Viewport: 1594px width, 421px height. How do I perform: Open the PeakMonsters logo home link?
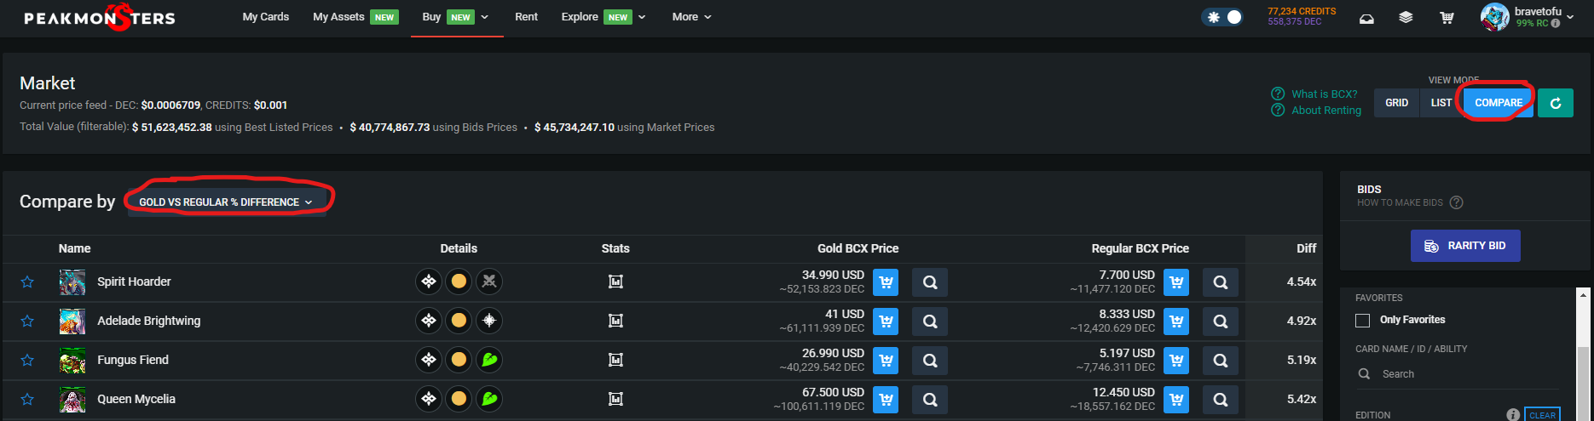100,17
